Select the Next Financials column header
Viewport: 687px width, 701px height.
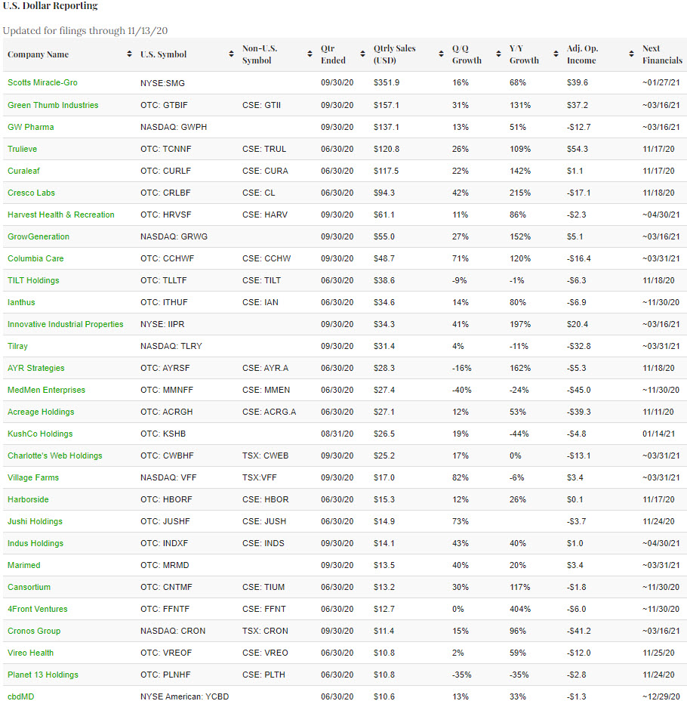click(661, 54)
